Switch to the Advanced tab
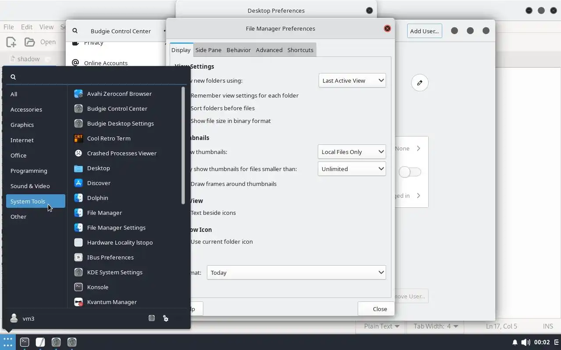Image resolution: width=561 pixels, height=350 pixels. click(x=269, y=50)
